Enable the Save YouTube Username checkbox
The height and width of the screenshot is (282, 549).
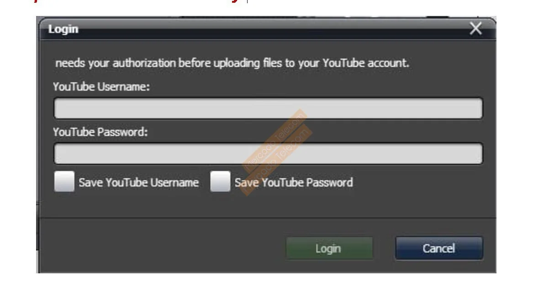click(x=64, y=182)
